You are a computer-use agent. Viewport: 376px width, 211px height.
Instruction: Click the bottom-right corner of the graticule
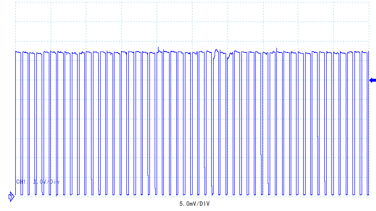click(x=369, y=196)
